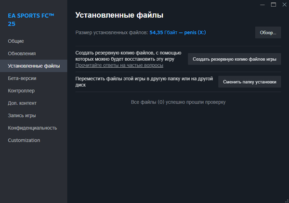Viewport: 289px width, 203px height.
Task: Click Создать резервную копию файлов игры button
Action: 234,59
